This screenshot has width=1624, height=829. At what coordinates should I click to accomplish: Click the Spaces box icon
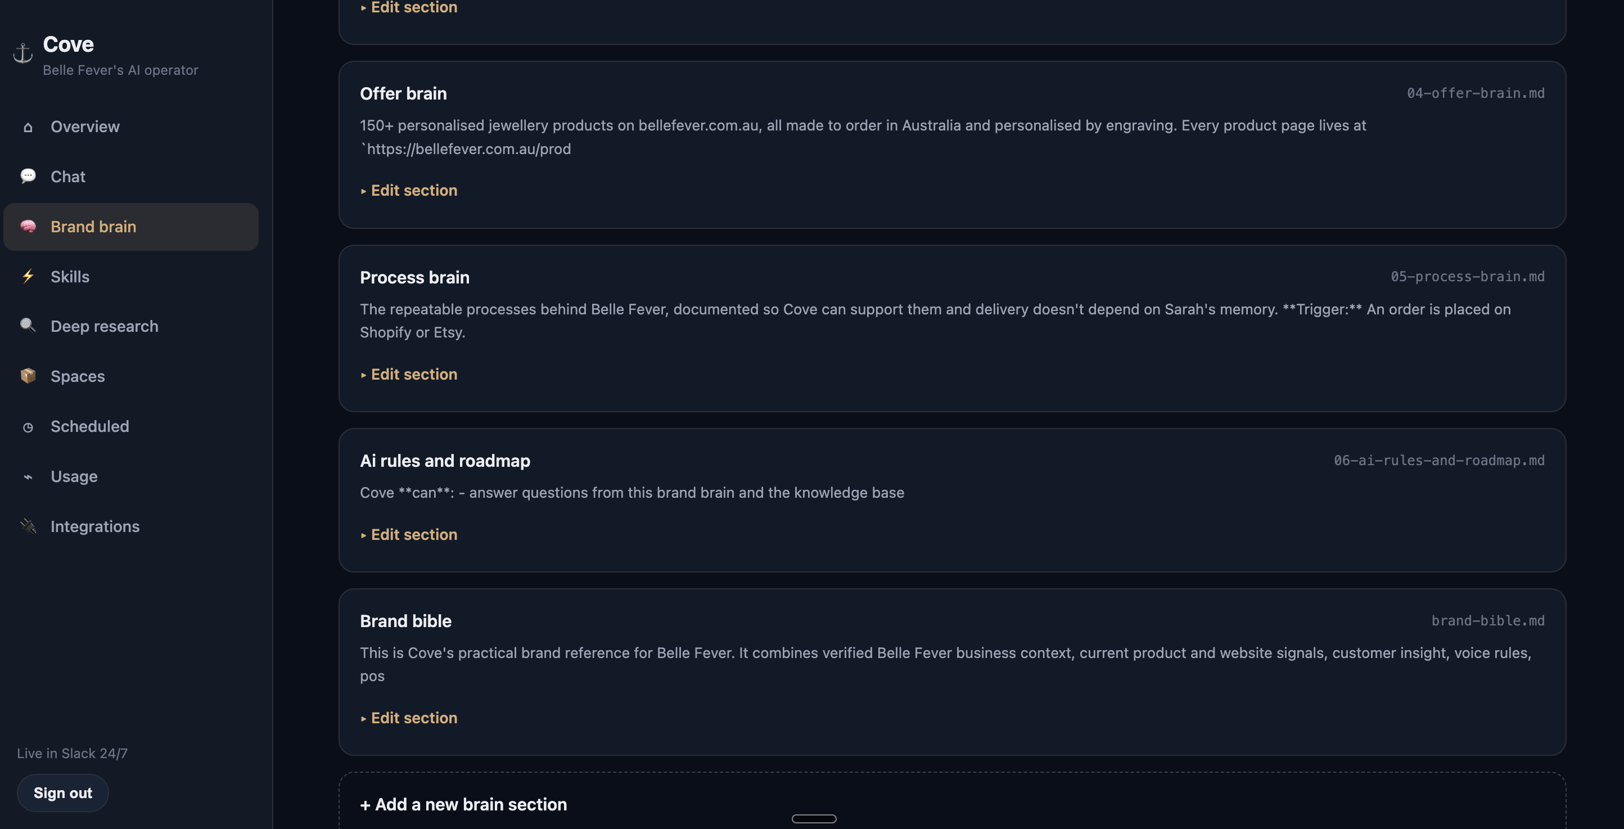pyautogui.click(x=28, y=376)
